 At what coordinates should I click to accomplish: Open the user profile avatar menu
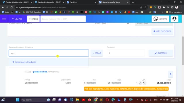click(175, 19)
